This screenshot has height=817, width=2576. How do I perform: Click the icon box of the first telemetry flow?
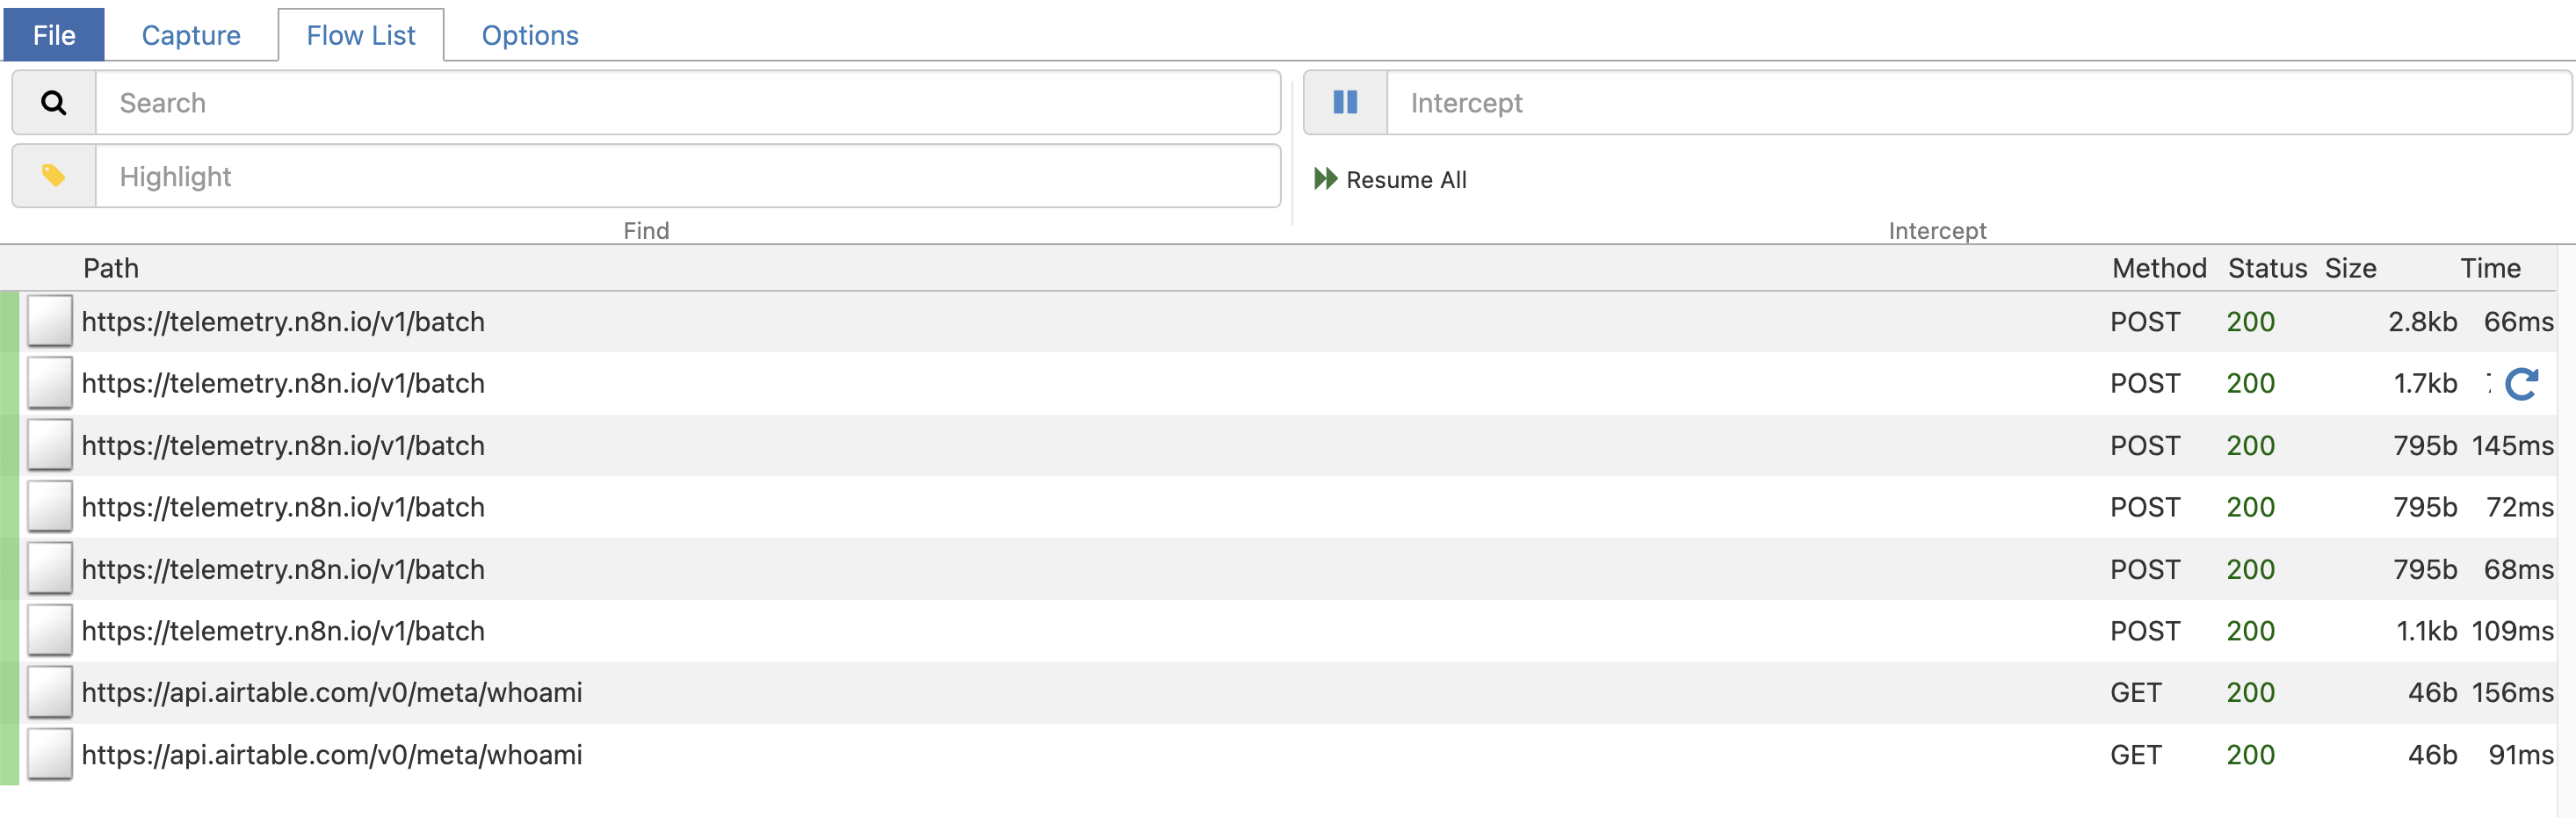50,322
